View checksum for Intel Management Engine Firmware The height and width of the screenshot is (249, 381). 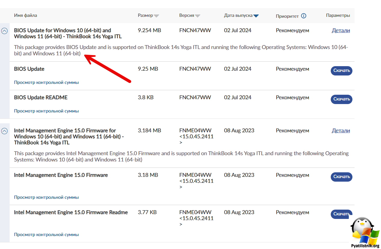point(46,197)
